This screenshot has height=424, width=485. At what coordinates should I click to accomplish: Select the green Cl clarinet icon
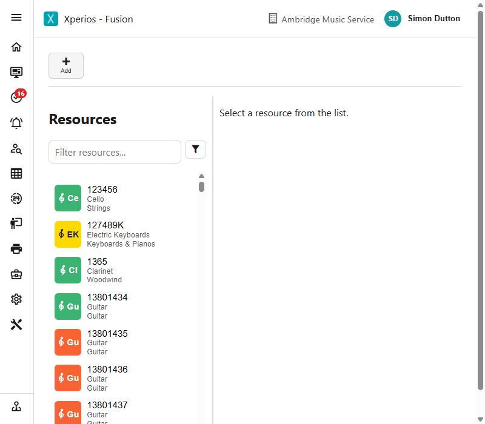[68, 270]
